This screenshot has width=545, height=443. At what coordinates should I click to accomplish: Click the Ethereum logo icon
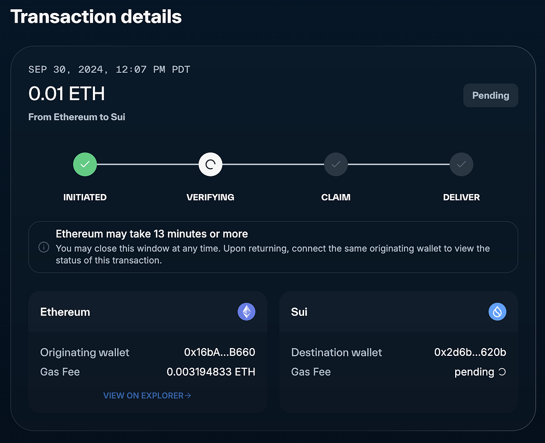click(x=247, y=311)
